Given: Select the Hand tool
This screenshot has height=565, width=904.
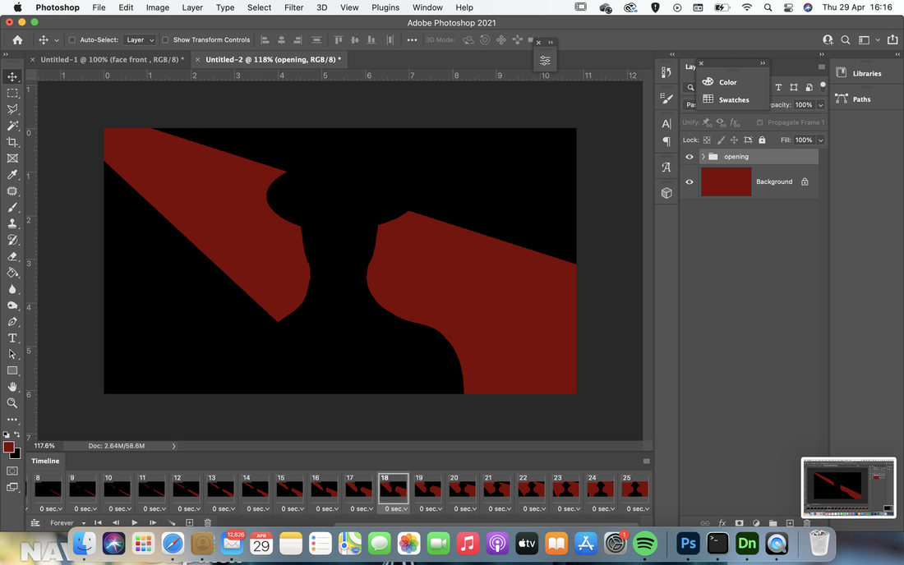Looking at the screenshot, I should click(x=12, y=387).
